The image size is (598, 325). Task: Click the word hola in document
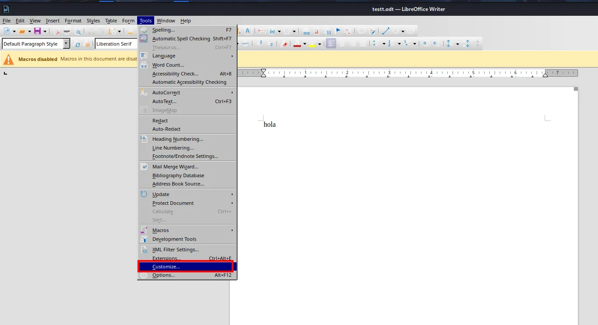pyautogui.click(x=269, y=125)
